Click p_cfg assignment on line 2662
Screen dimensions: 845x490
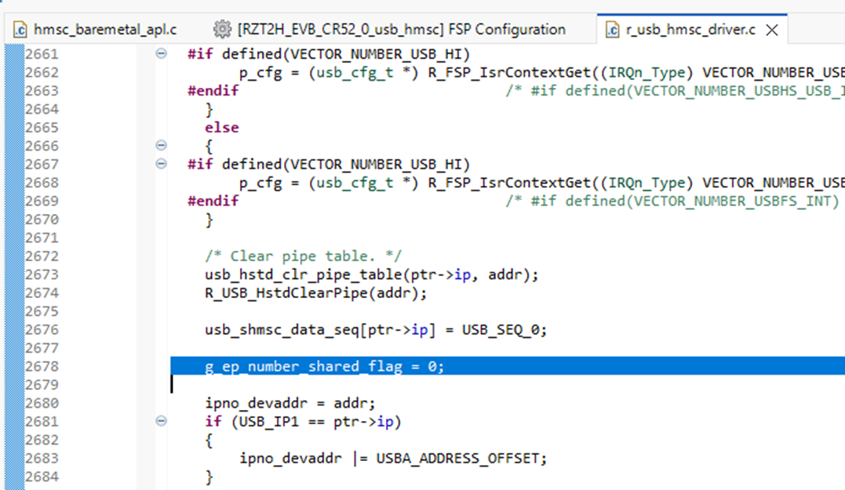(541, 73)
